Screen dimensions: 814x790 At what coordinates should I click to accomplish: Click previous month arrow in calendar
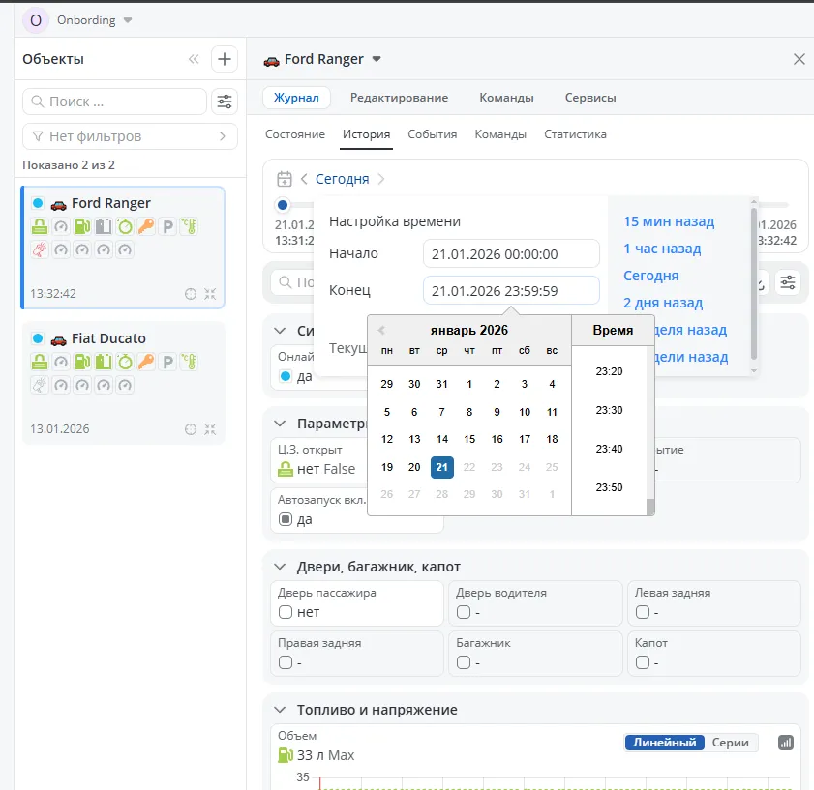coord(381,330)
